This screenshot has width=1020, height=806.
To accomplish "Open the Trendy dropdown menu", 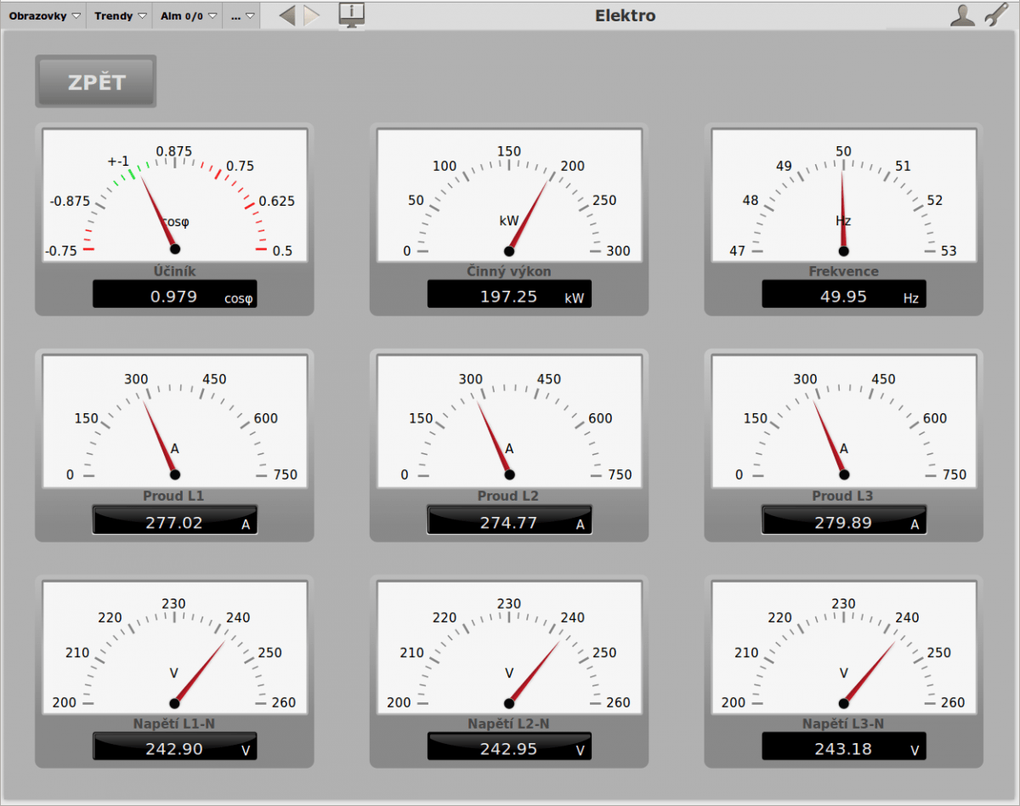I will (119, 16).
